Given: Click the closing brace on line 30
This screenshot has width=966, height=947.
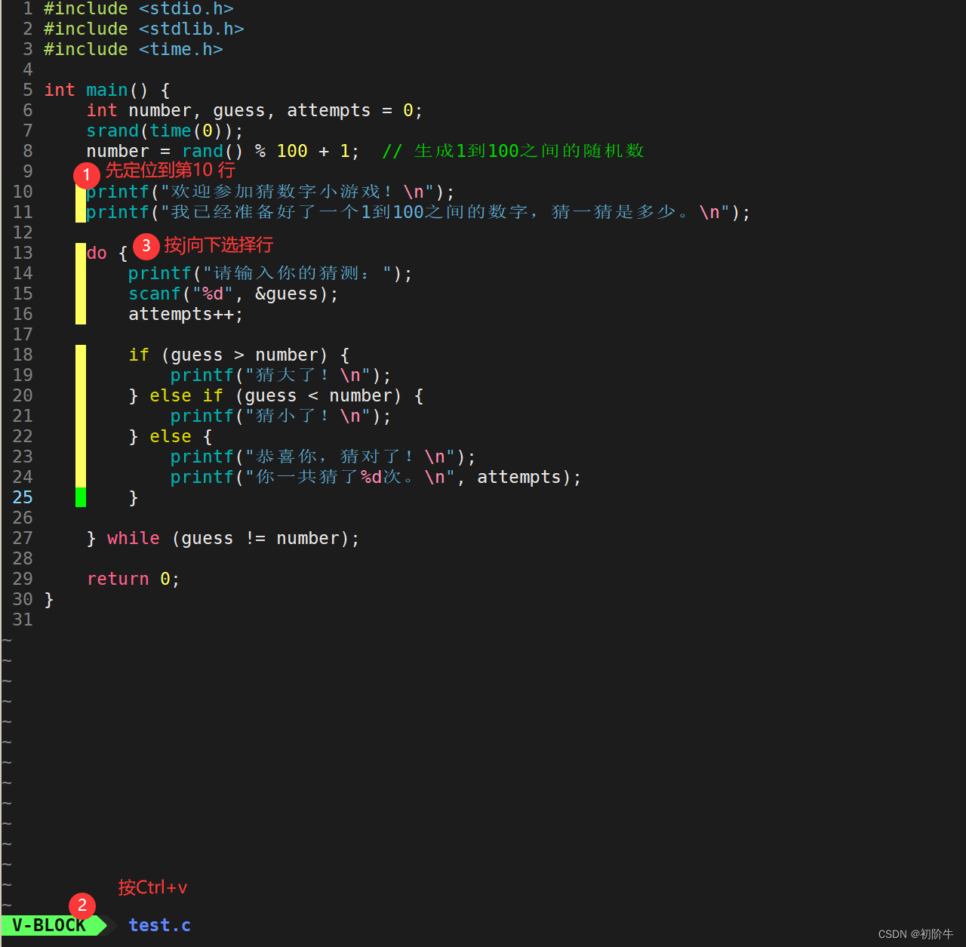Looking at the screenshot, I should click(x=49, y=599).
